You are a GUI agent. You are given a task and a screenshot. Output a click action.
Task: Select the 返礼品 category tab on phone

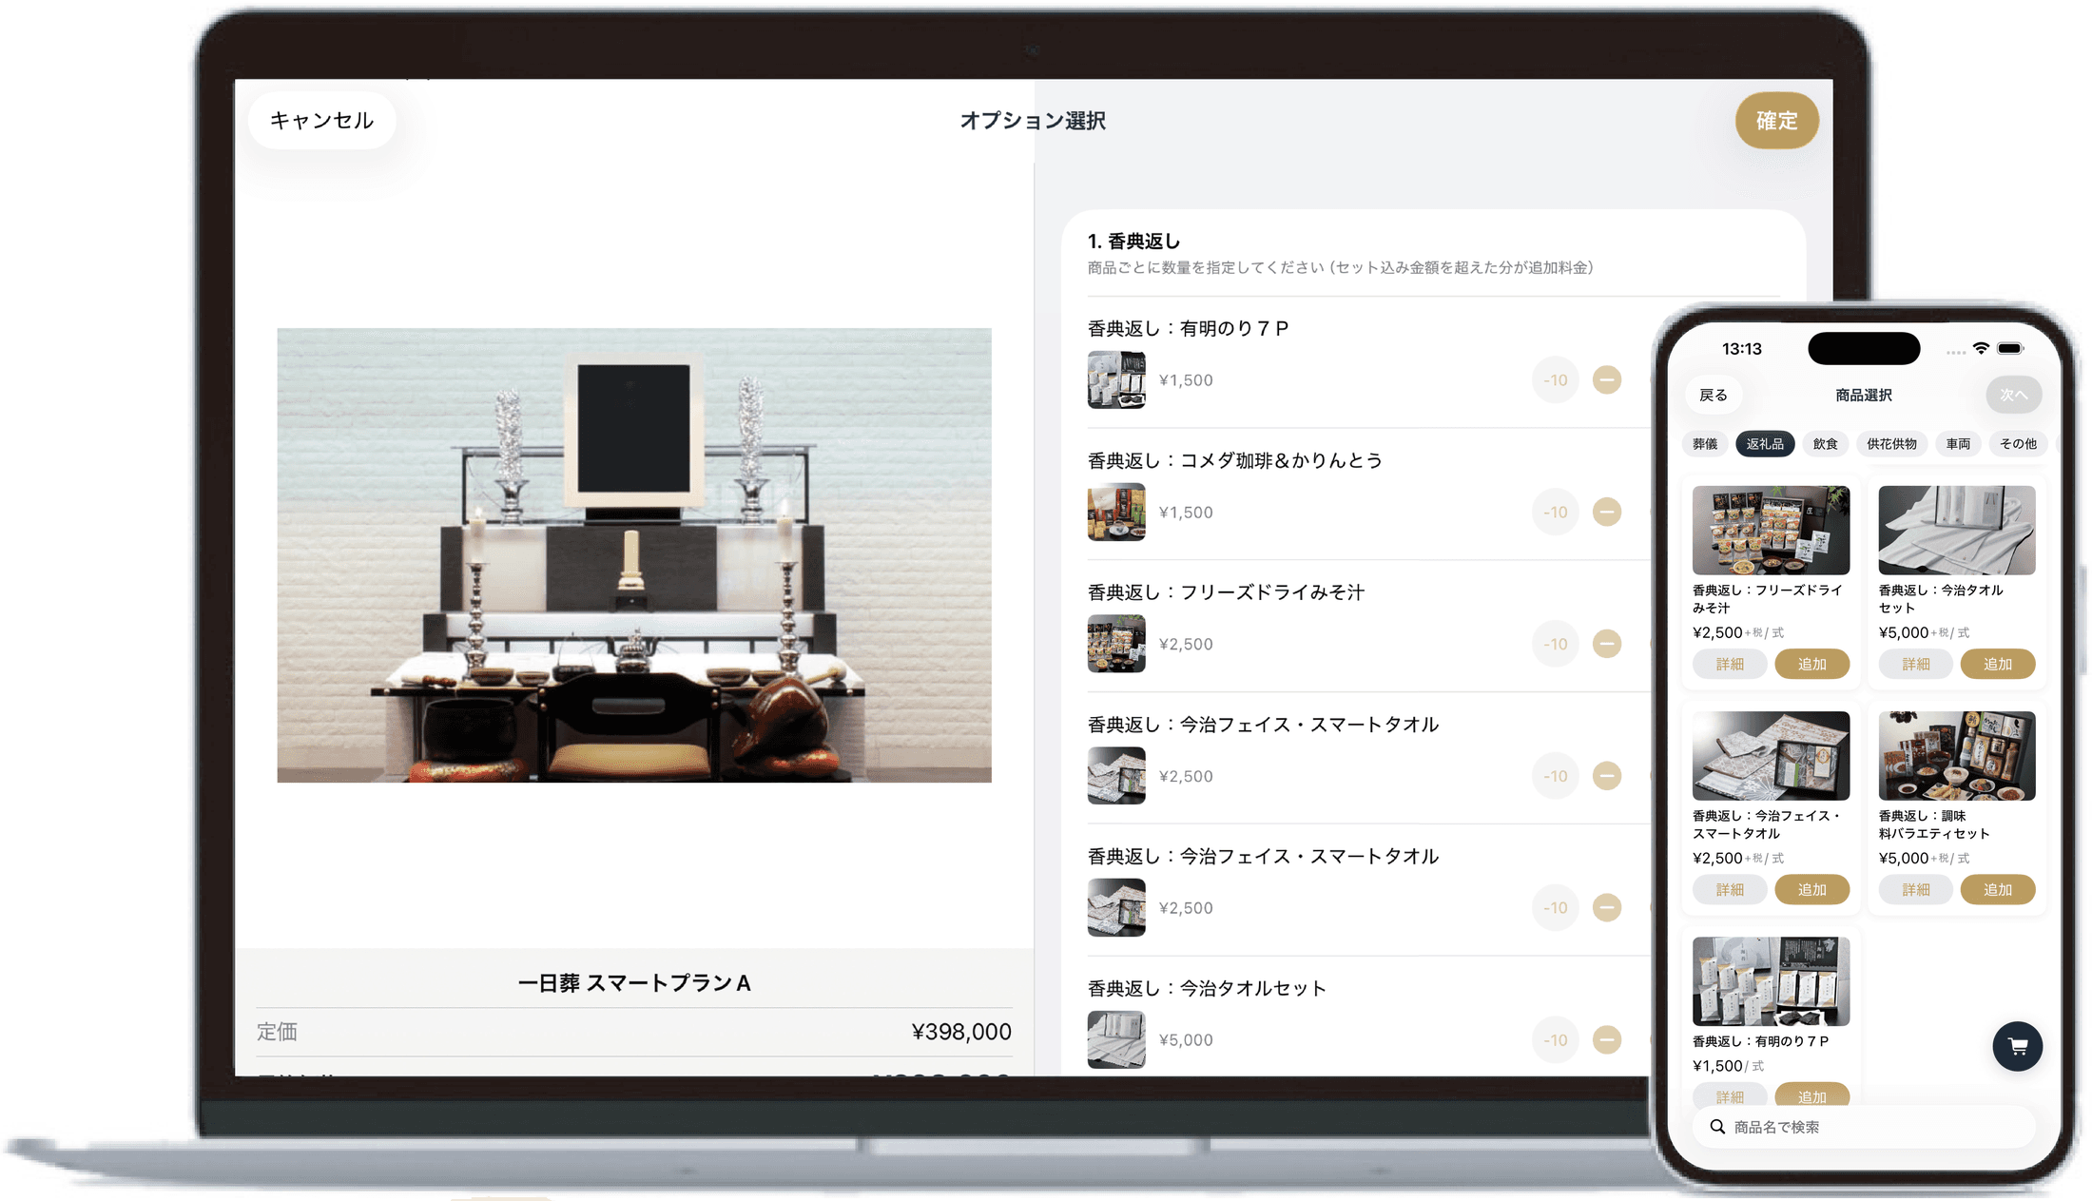tap(1765, 444)
